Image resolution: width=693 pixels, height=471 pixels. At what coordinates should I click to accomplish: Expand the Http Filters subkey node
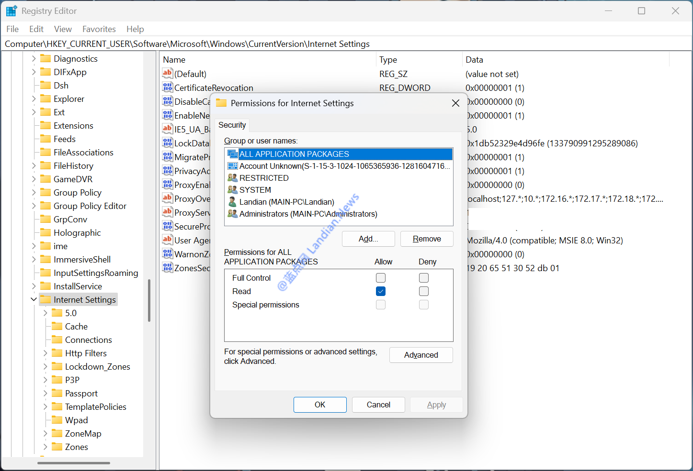(45, 353)
